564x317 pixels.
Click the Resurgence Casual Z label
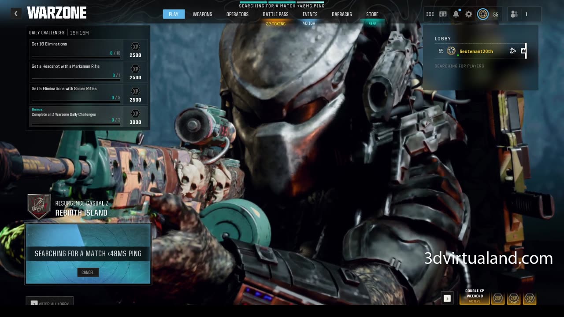point(82,203)
